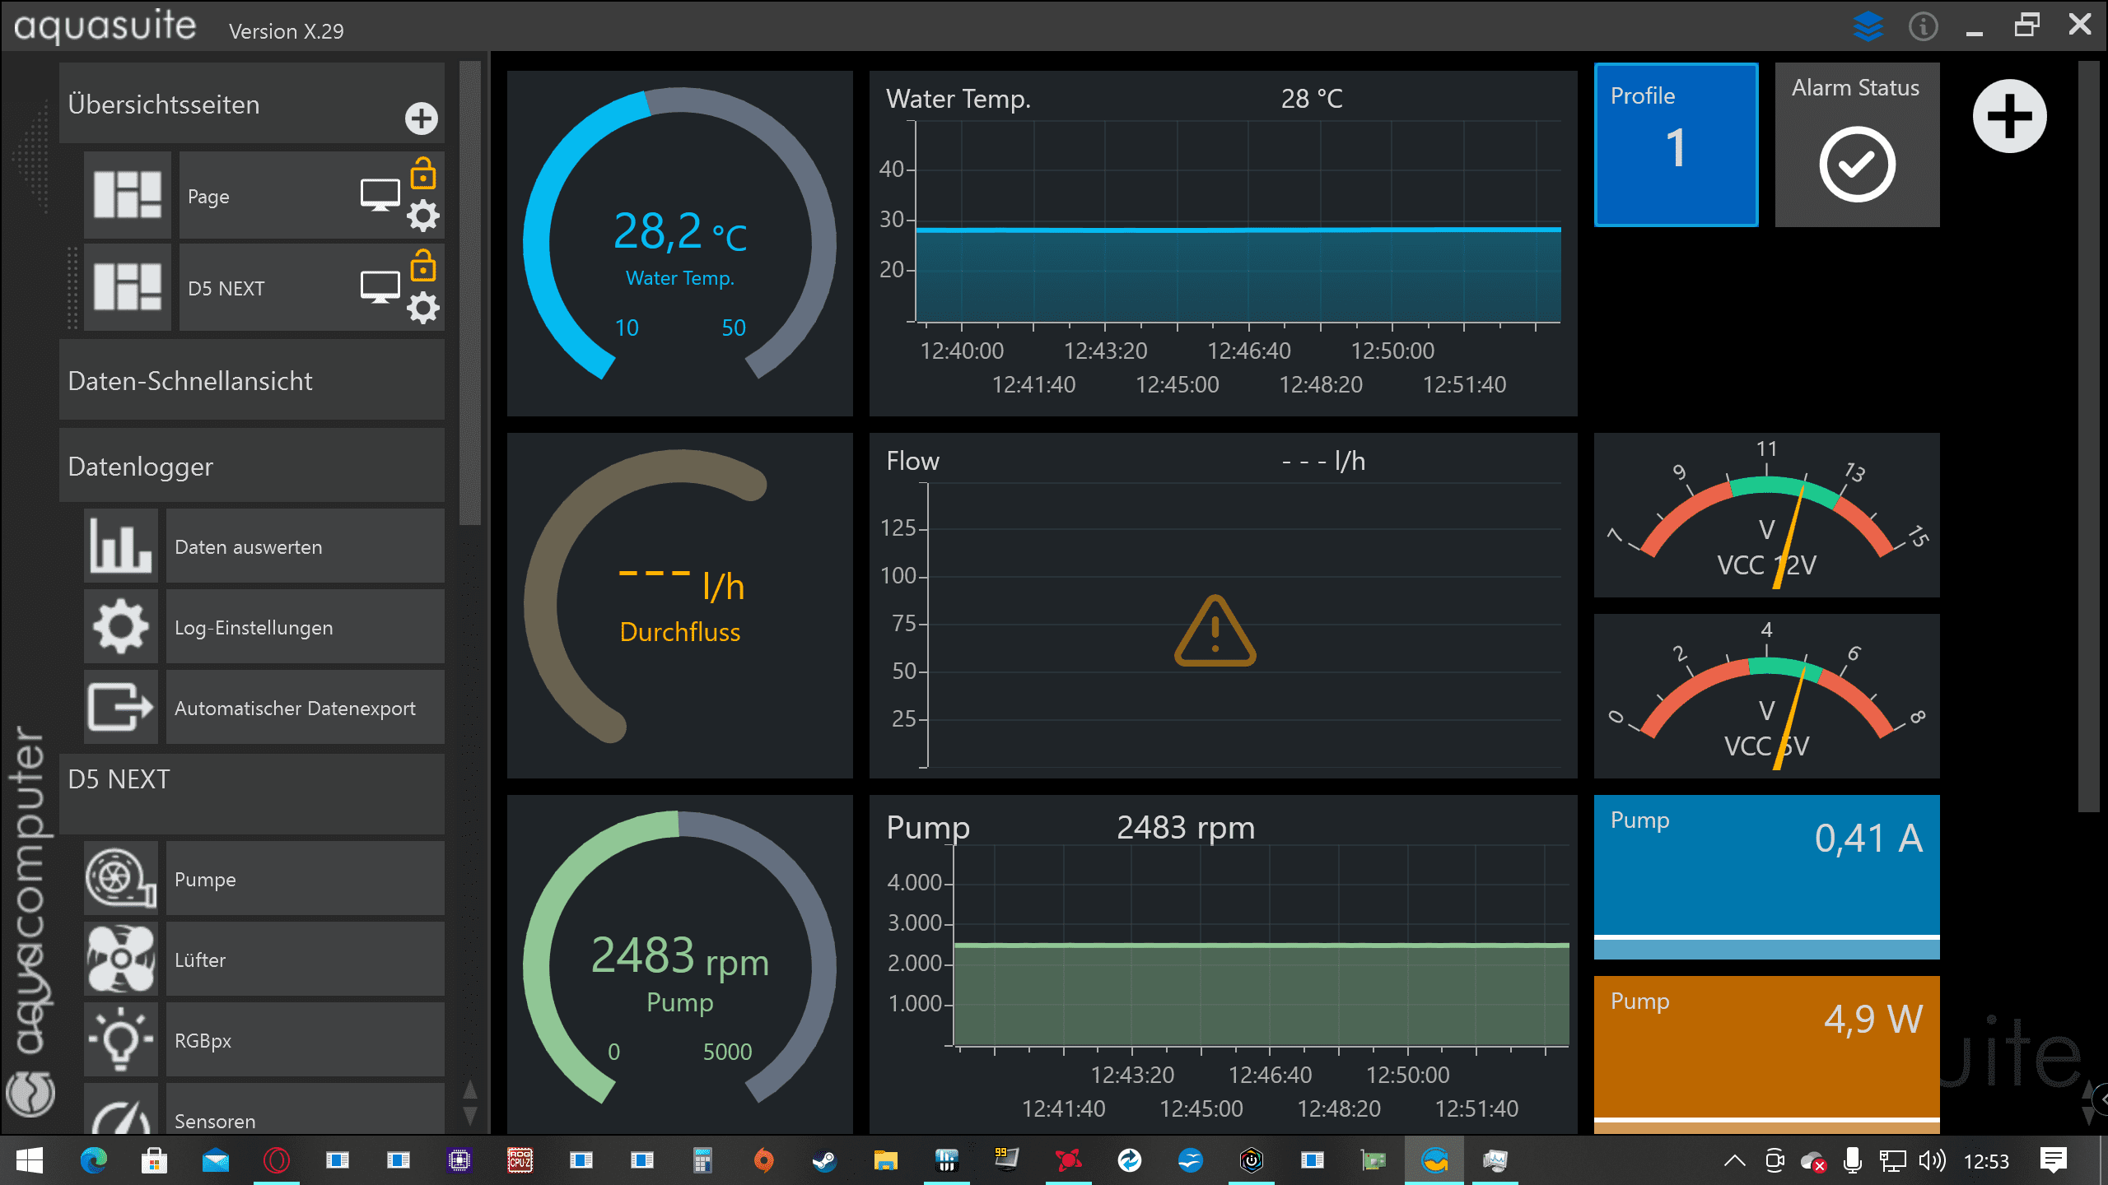The height and width of the screenshot is (1185, 2108).
Task: Click the add overview page plus icon
Action: tap(421, 118)
